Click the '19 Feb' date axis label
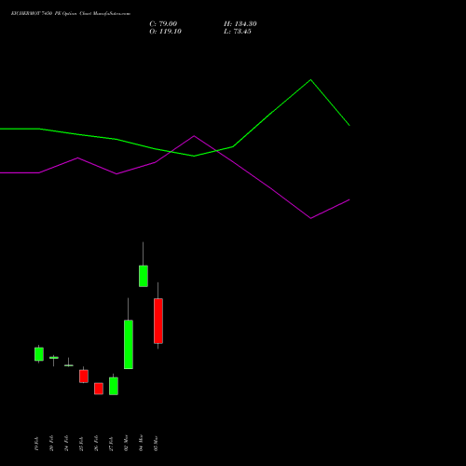This screenshot has width=466, height=466. pos(36,444)
